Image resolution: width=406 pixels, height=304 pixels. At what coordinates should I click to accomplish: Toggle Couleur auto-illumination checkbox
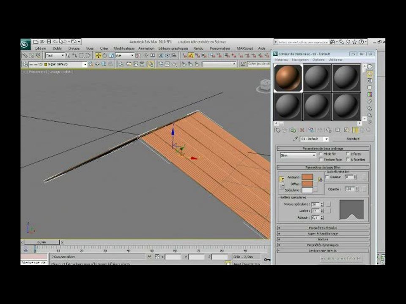pyautogui.click(x=327, y=177)
